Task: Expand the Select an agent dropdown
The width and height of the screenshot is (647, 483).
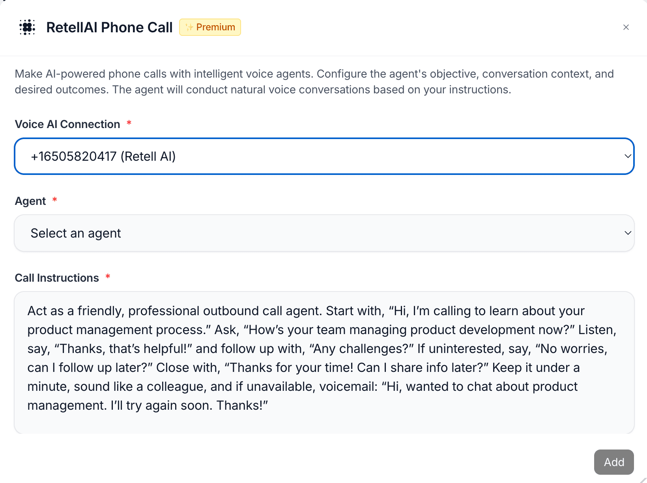Action: click(323, 233)
